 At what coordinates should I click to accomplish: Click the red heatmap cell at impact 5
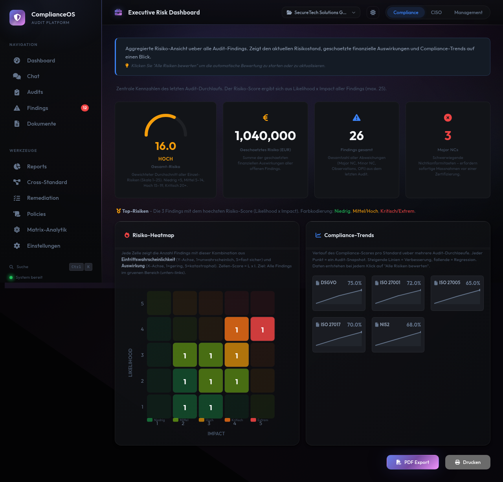pos(263,329)
